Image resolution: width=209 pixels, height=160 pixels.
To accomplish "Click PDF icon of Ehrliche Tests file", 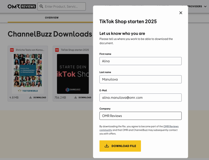I will point(12,50).
